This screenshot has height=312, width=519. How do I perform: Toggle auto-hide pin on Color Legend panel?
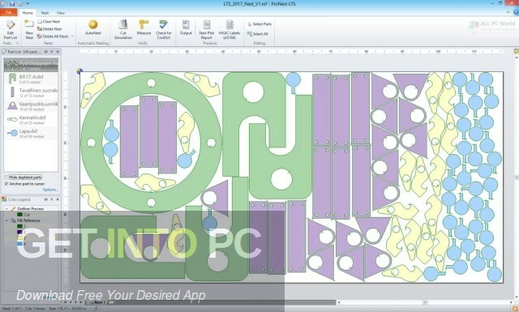[x=52, y=199]
